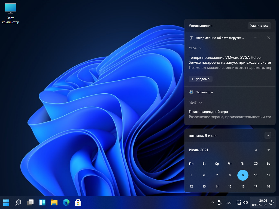Click 'Удалить все' to clear notifications

259,26
